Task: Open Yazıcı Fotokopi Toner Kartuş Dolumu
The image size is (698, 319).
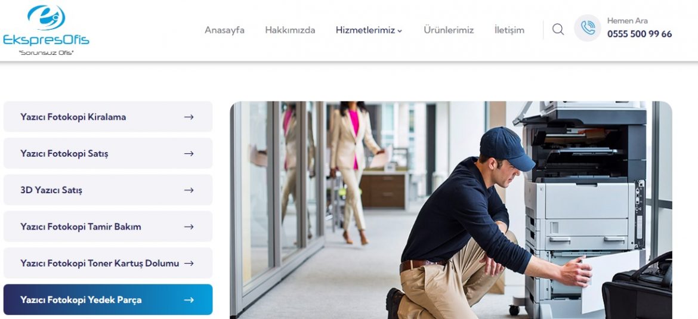Action: tap(108, 264)
